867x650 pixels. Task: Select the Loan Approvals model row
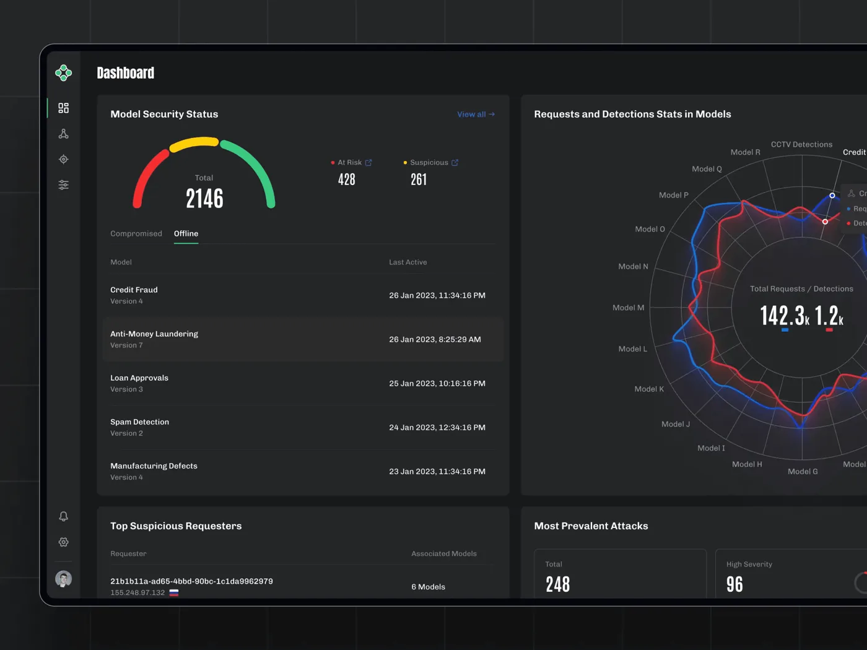(x=303, y=383)
